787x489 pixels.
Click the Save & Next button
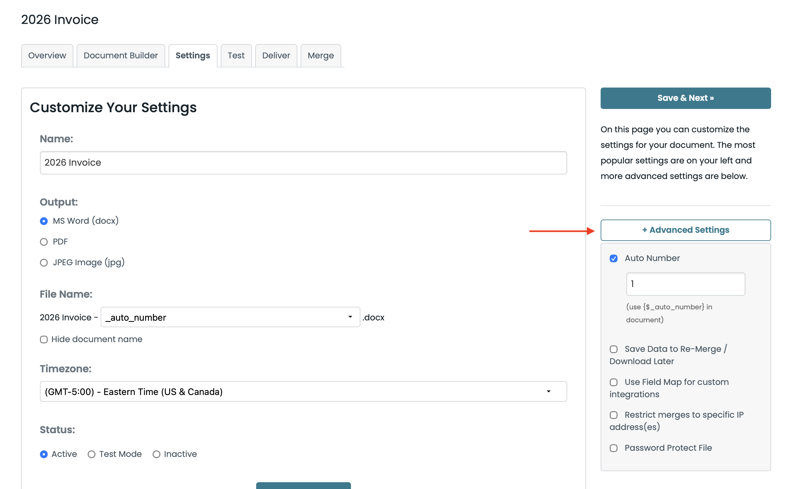coord(685,98)
